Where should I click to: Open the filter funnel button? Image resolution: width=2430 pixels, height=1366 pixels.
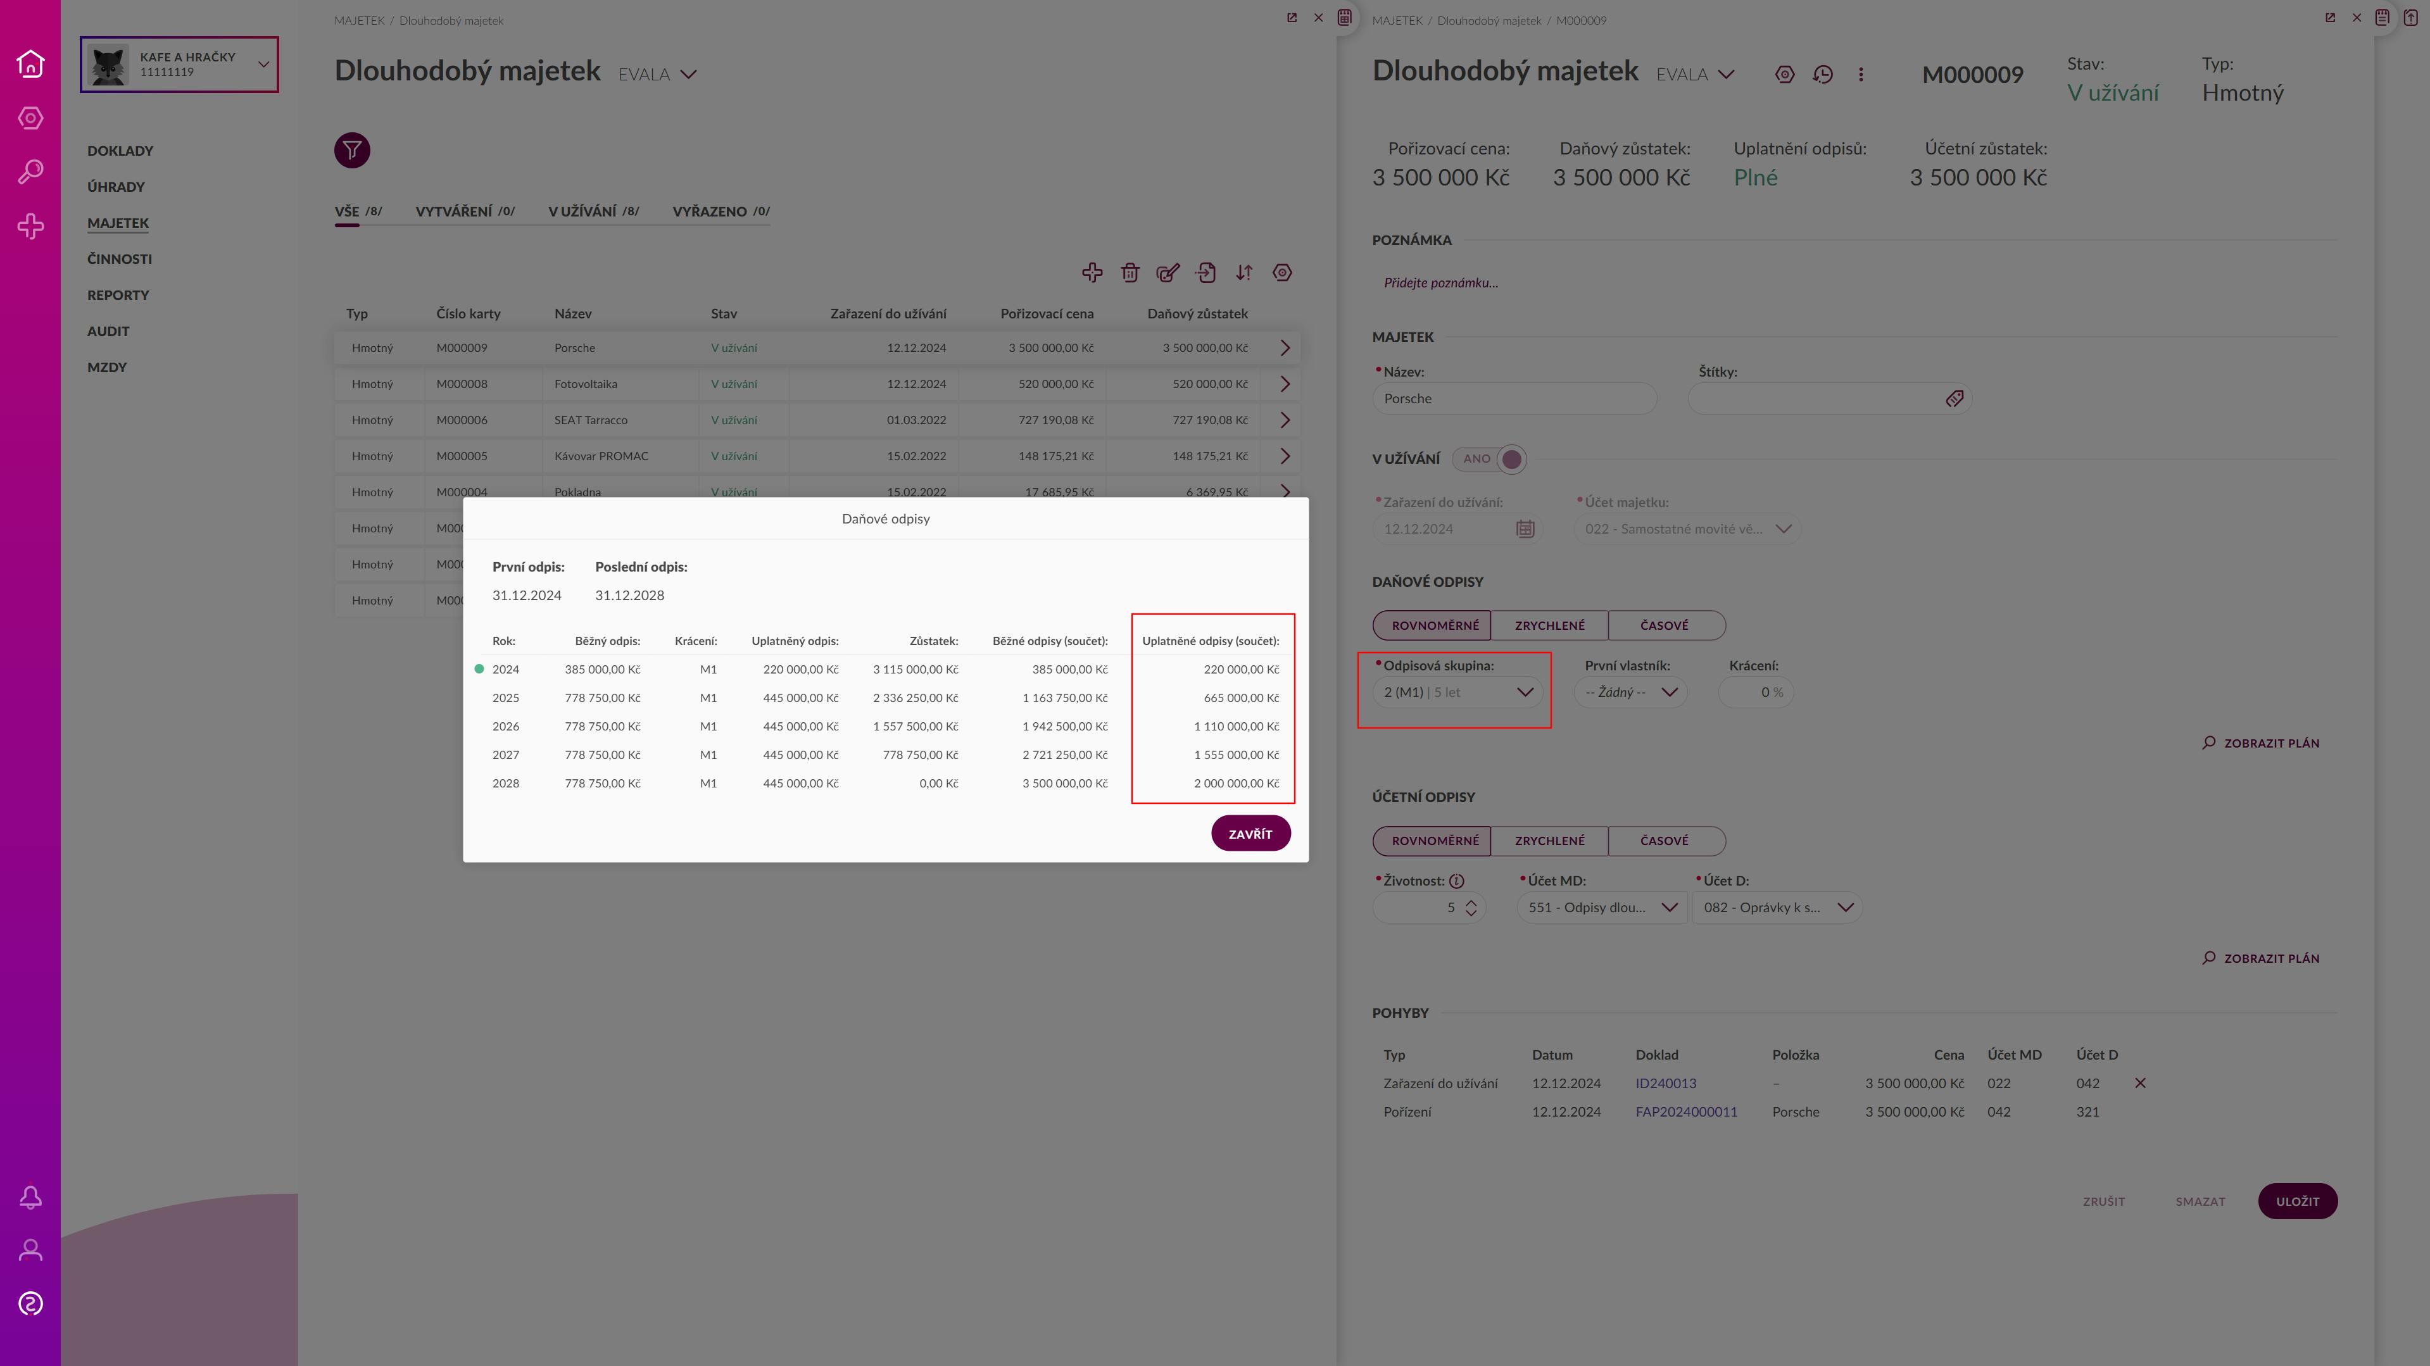(352, 150)
